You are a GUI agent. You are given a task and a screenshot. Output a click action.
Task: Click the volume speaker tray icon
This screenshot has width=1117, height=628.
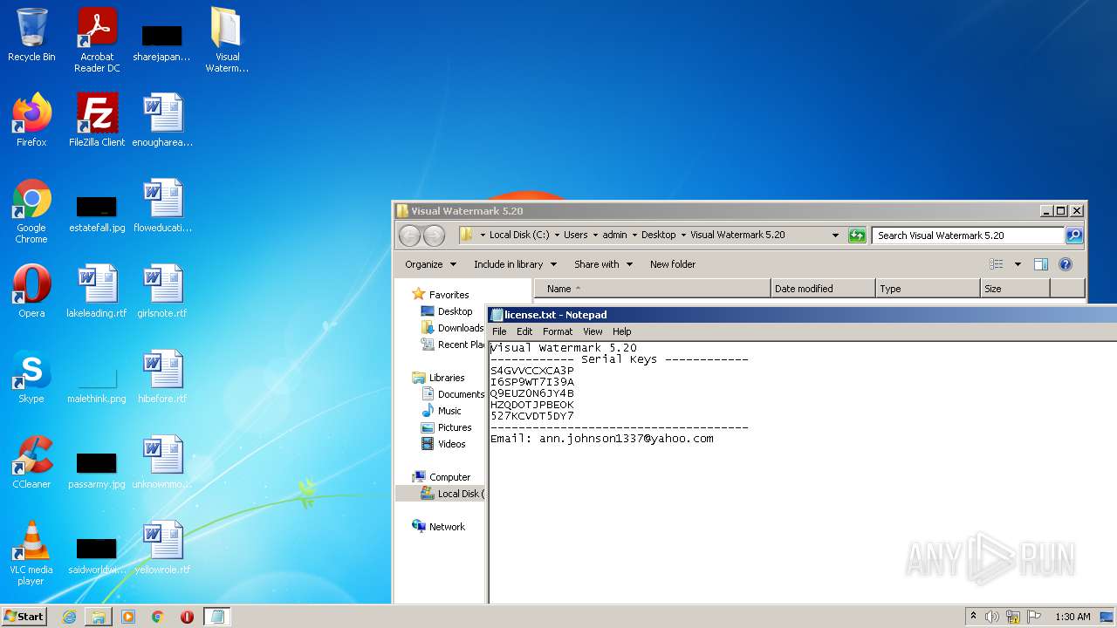[991, 617]
